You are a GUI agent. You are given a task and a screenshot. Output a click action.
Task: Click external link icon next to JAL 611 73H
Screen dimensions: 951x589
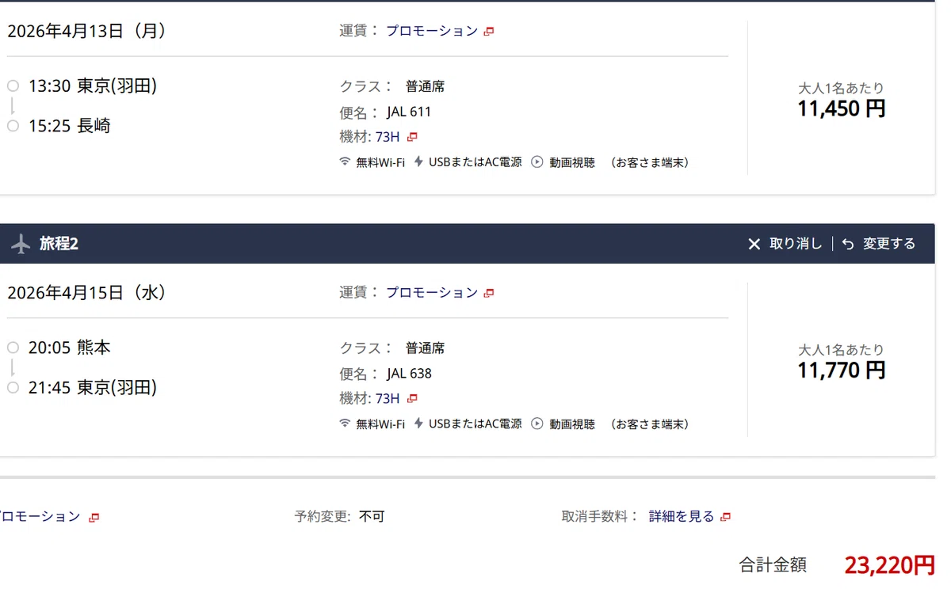point(412,137)
